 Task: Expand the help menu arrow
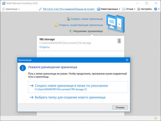[159, 9]
